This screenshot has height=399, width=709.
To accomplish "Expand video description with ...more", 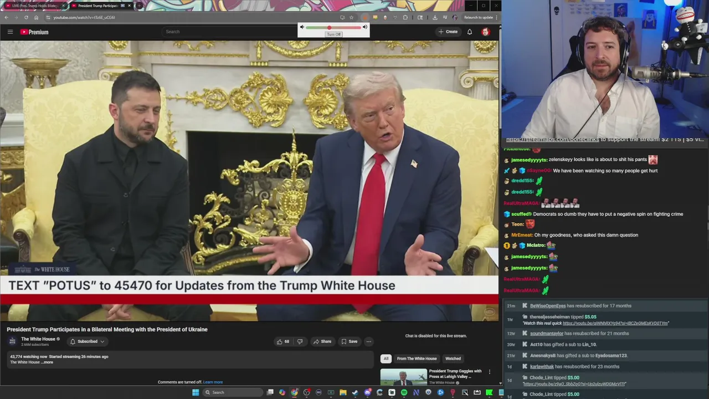I will pyautogui.click(x=48, y=362).
